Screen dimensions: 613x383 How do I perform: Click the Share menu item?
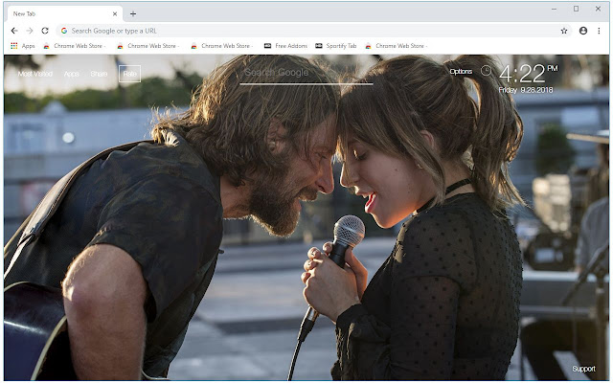coord(99,74)
